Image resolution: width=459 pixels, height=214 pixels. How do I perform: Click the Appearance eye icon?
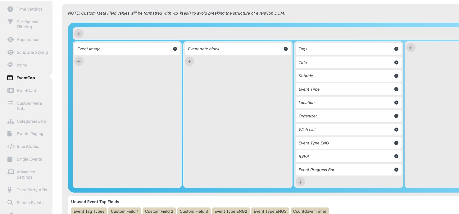pyautogui.click(x=10, y=39)
